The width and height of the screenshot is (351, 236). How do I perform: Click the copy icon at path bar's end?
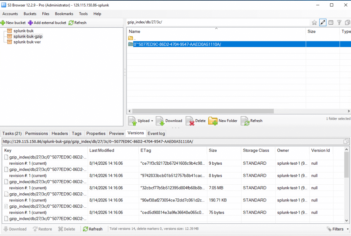(348, 22)
